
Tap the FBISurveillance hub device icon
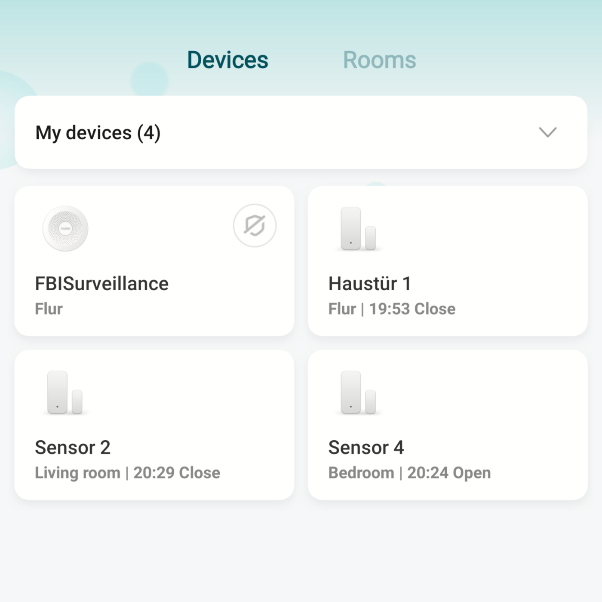point(65,228)
